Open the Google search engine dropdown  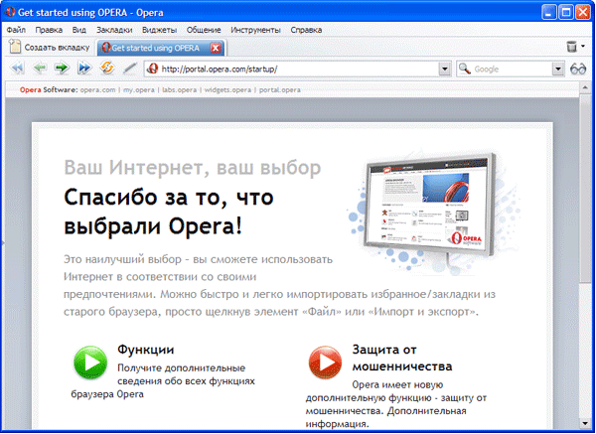557,70
